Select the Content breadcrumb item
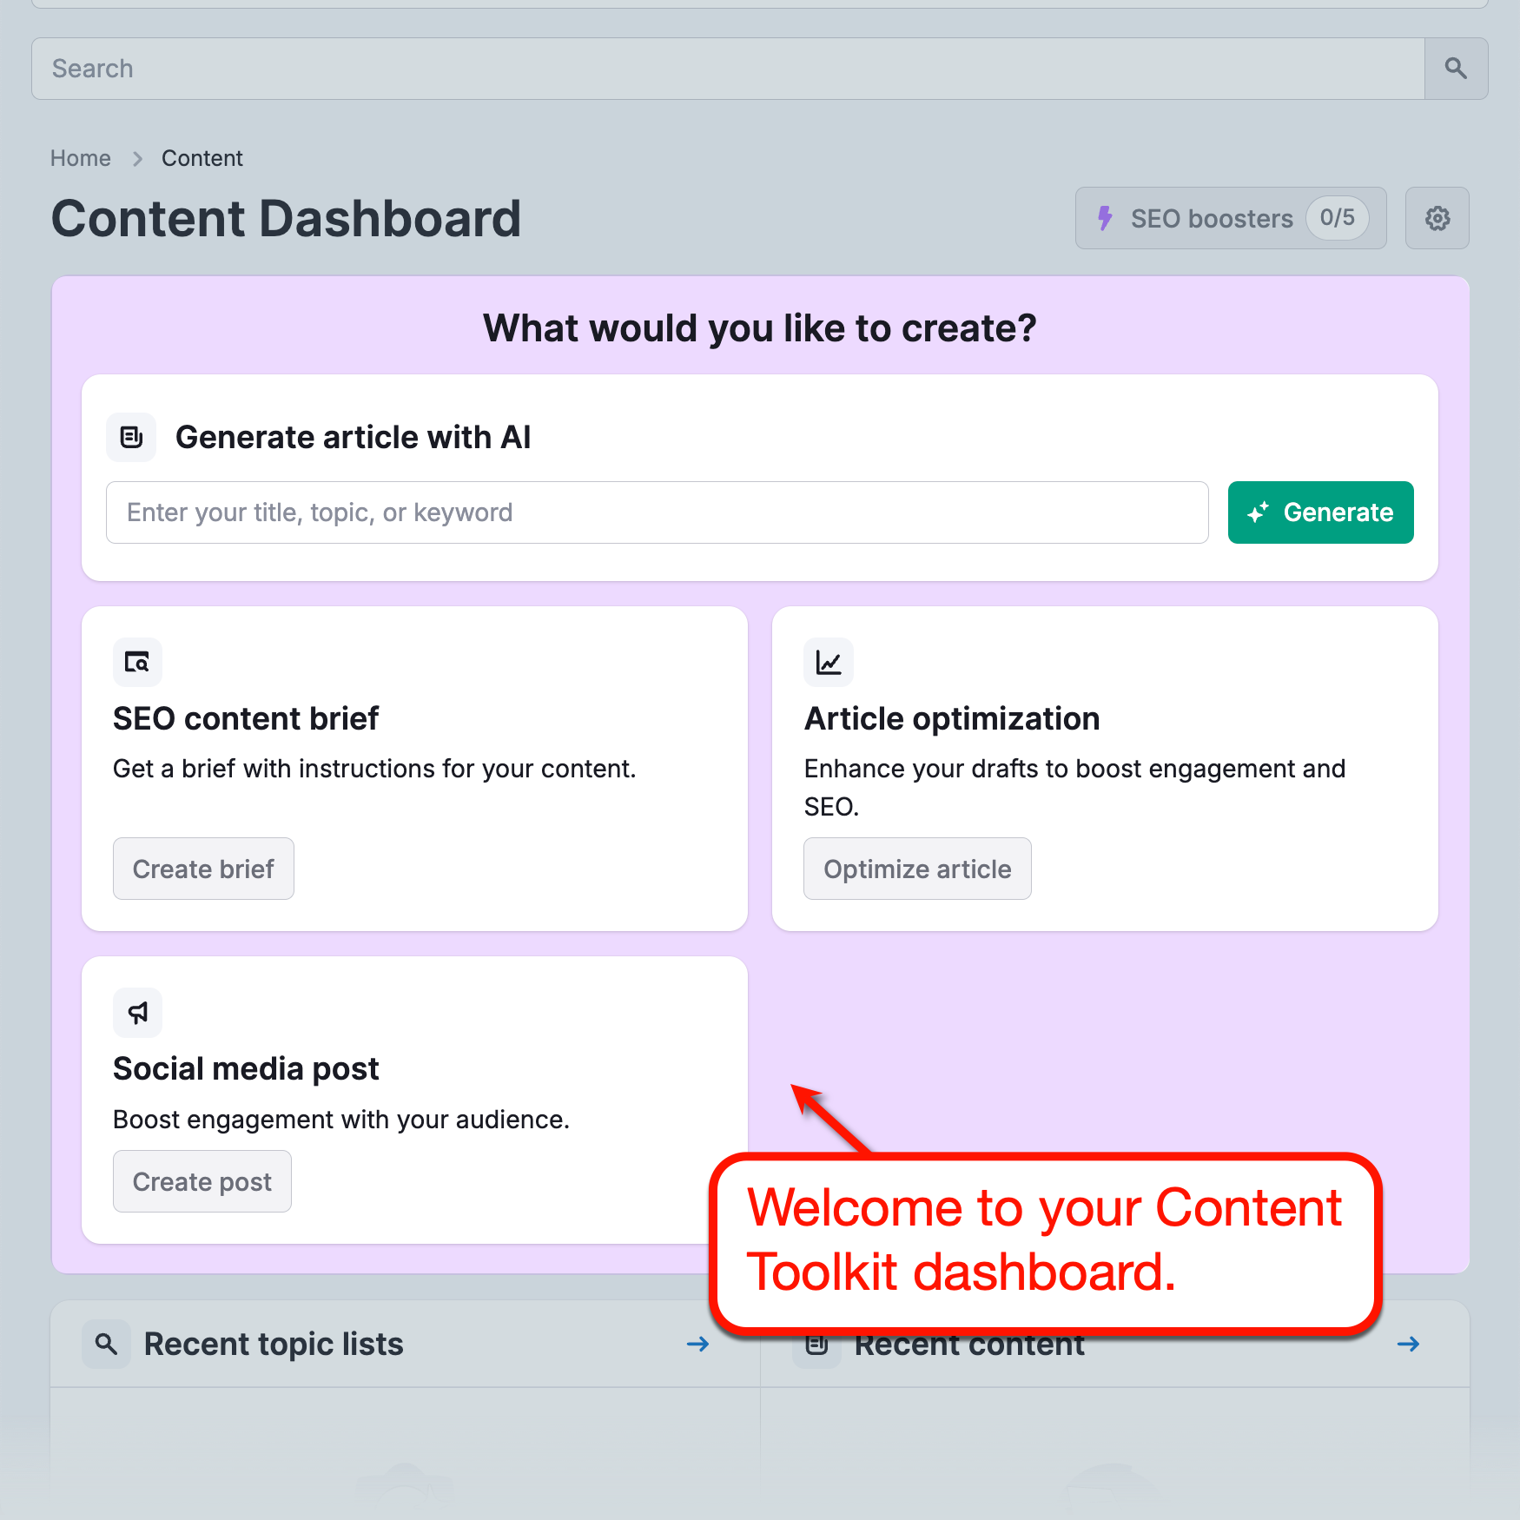 202,157
